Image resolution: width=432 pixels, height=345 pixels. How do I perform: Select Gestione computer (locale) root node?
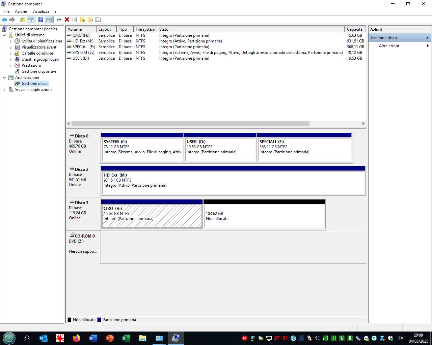click(33, 29)
